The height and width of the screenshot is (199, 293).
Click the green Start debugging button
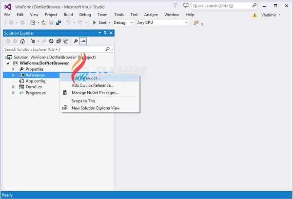[100, 22]
